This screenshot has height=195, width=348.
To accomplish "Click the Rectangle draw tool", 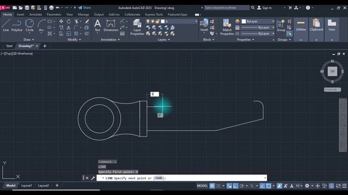I will click(49, 22).
